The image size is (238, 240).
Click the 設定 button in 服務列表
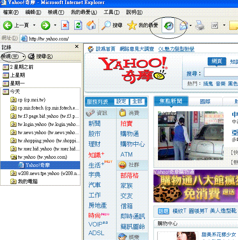121,101
